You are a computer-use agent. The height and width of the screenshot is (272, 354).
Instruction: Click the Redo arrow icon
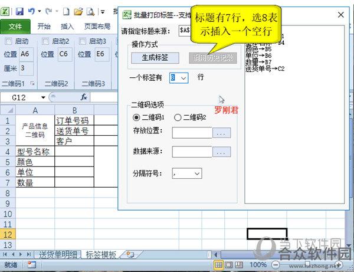coord(48,11)
